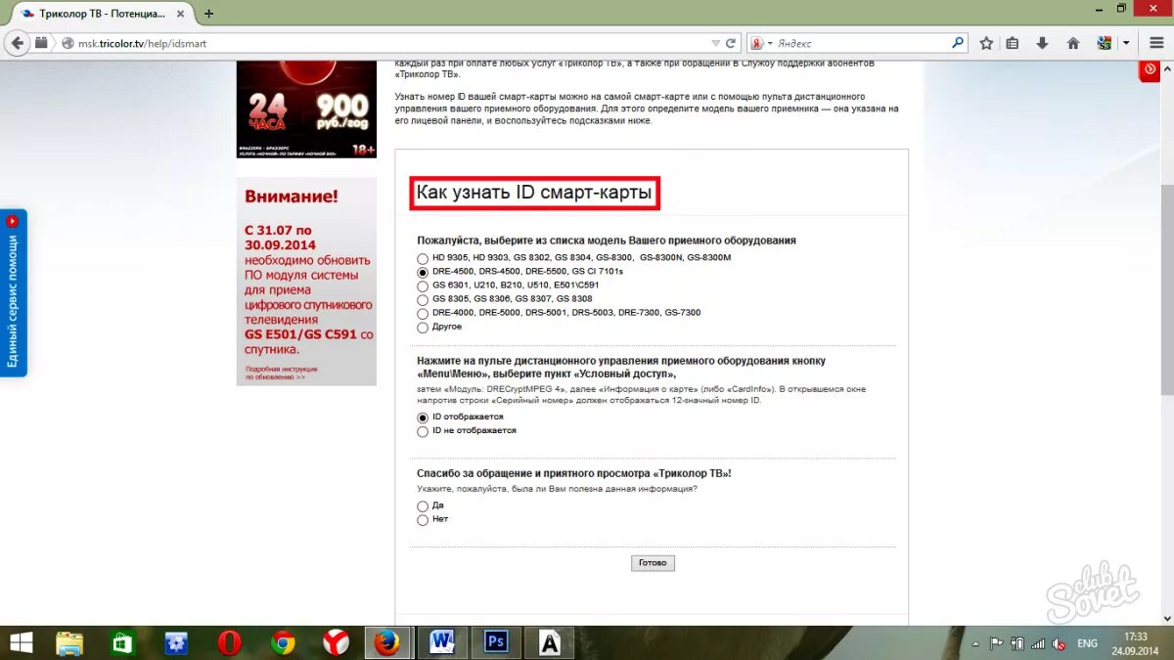This screenshot has height=660, width=1174.
Task: Choose ID отображается radio option
Action: click(x=423, y=418)
